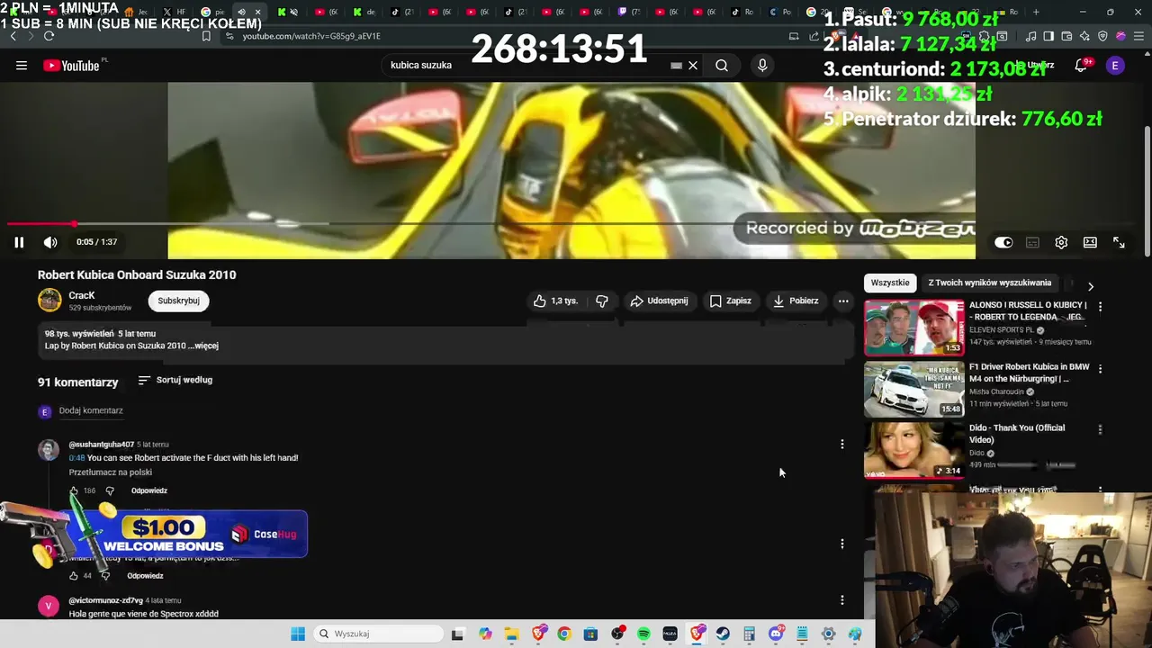Like the video with 1,3 tys. likes

[x=555, y=301]
